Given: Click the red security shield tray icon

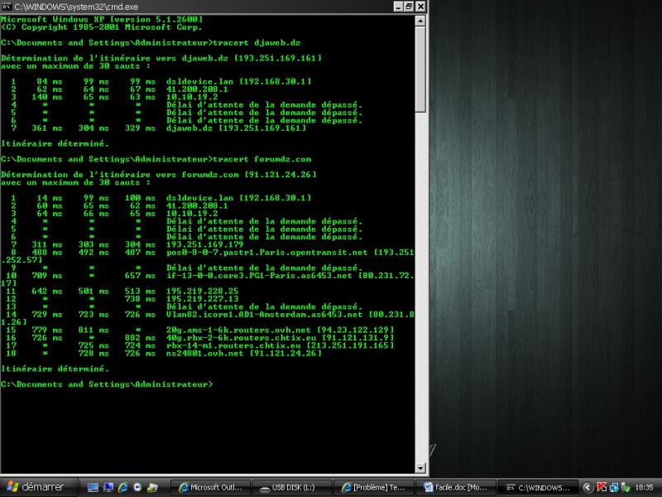Looking at the screenshot, I should tap(602, 487).
